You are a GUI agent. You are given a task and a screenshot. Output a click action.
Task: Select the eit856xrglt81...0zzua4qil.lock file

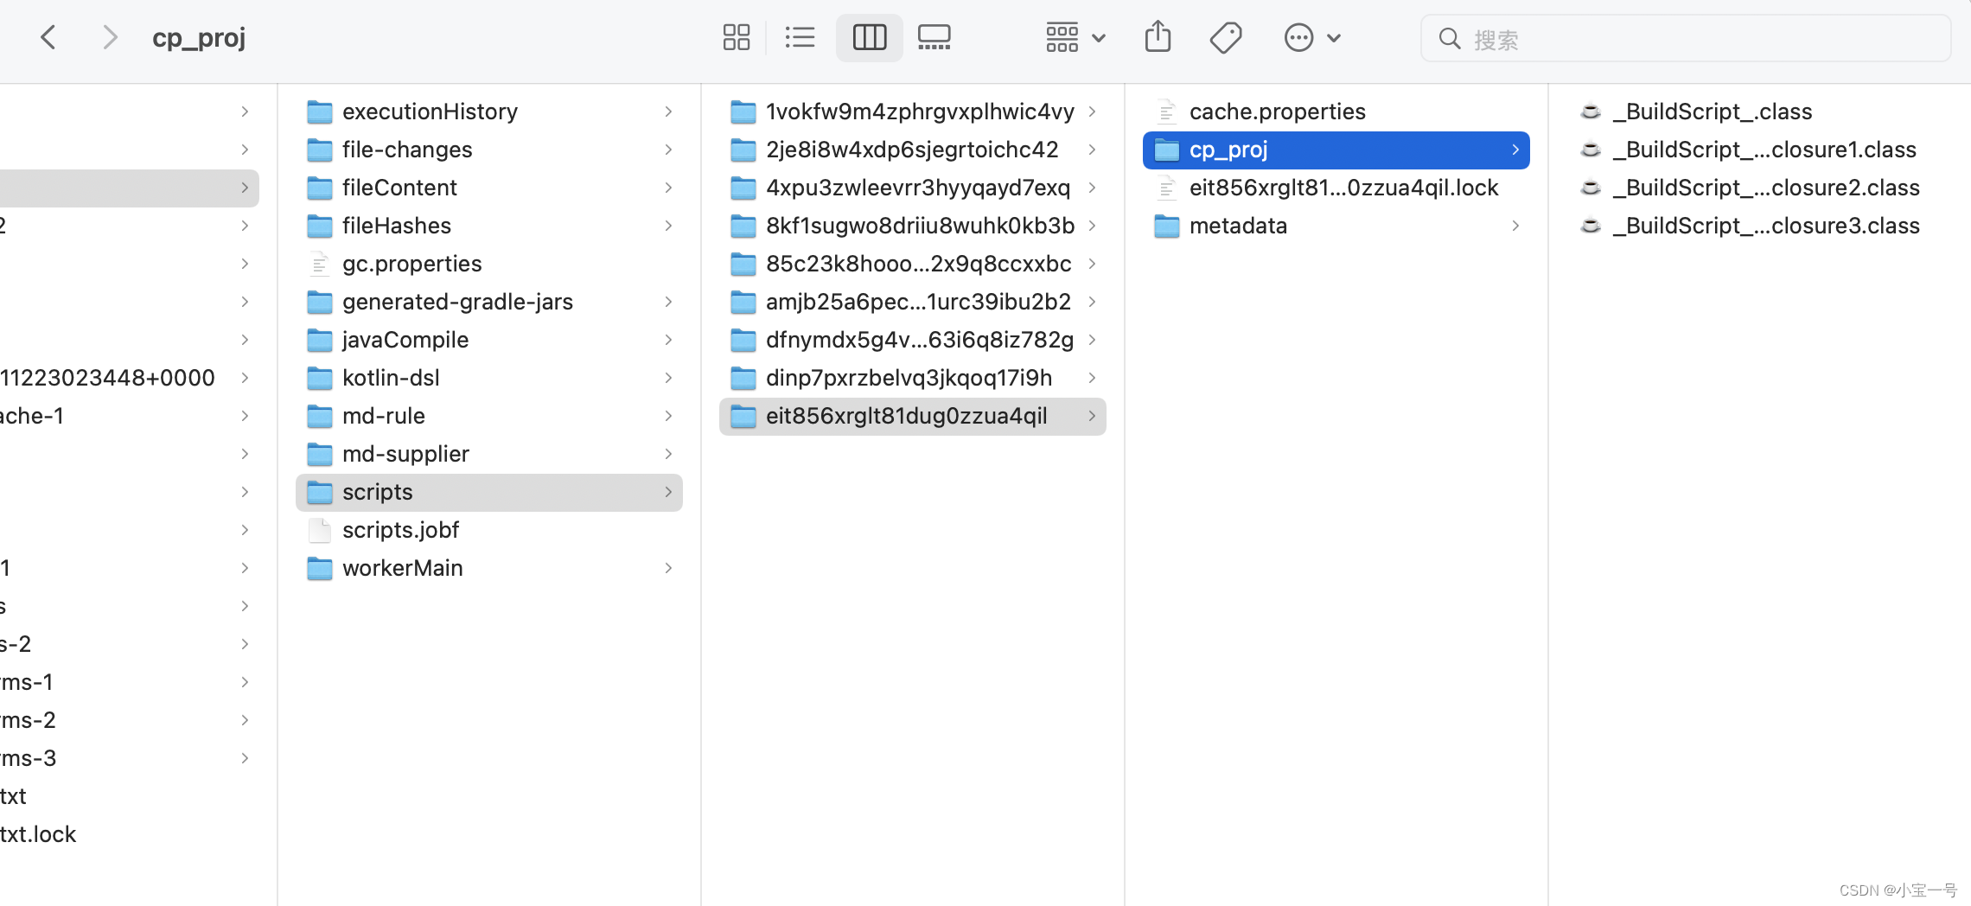pos(1336,188)
